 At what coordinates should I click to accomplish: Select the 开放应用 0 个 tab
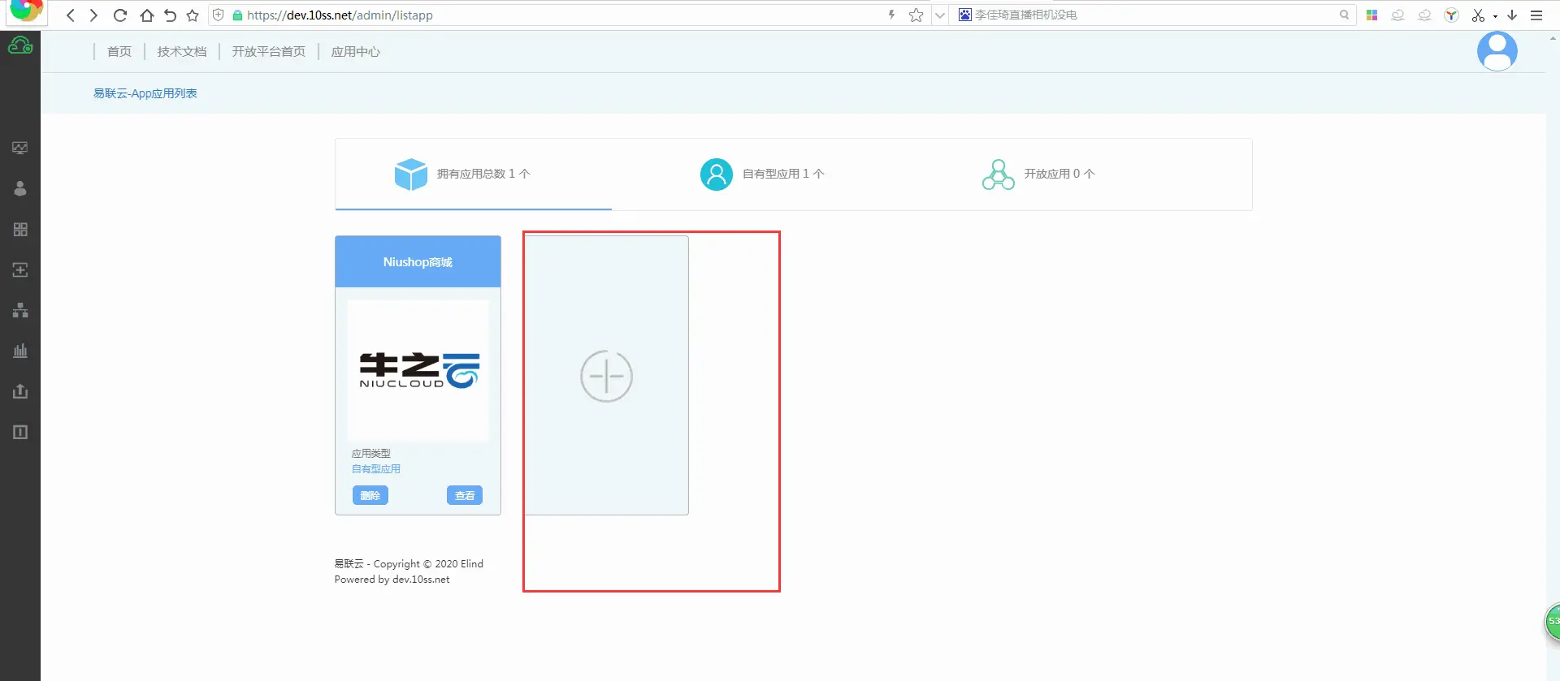(1038, 174)
